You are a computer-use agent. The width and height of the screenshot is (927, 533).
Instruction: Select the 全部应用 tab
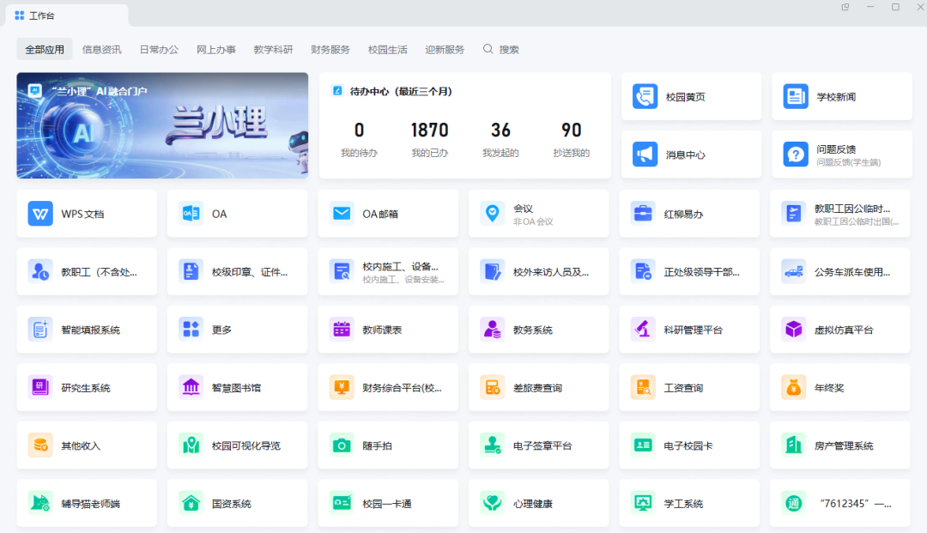[45, 49]
